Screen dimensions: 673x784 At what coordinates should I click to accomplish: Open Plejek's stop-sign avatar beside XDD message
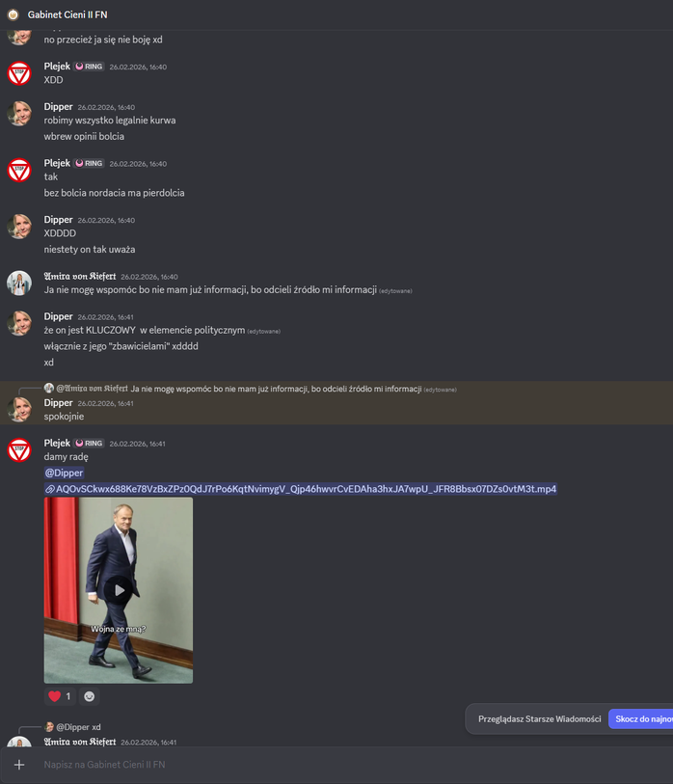pos(19,73)
